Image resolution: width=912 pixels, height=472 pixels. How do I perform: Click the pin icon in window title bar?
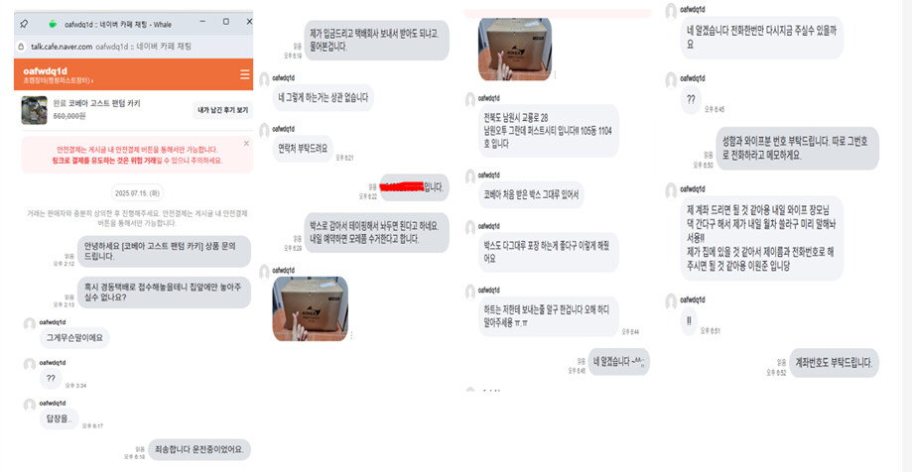[x=24, y=24]
